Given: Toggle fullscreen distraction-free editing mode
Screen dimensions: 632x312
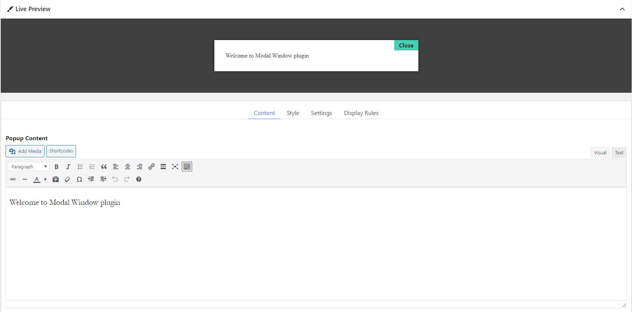Looking at the screenshot, I should point(175,167).
